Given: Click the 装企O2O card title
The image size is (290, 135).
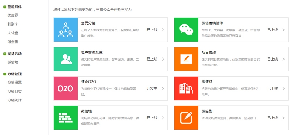Looking at the screenshot, I should [x=88, y=82].
